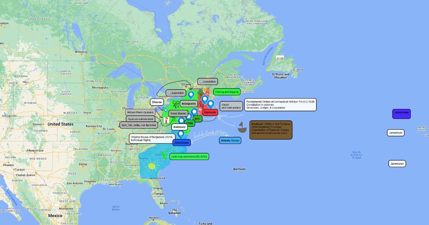Click the blue Jamestown label on the Virginia coast
The height and width of the screenshot is (225, 429).
(182, 142)
